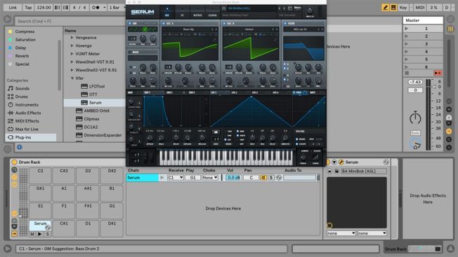The width and height of the screenshot is (458, 257).
Task: Mute the Serum drum pad
Action: point(32,234)
